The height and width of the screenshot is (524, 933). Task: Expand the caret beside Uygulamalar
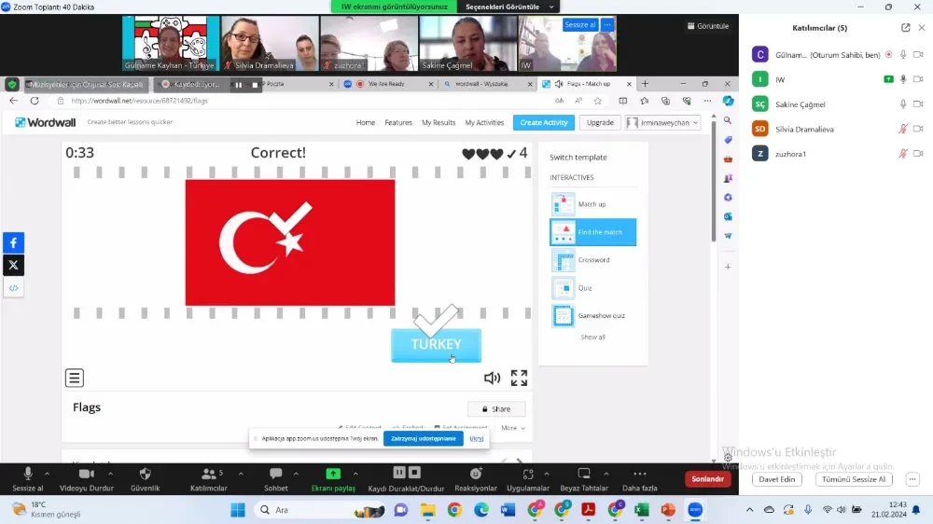(547, 474)
